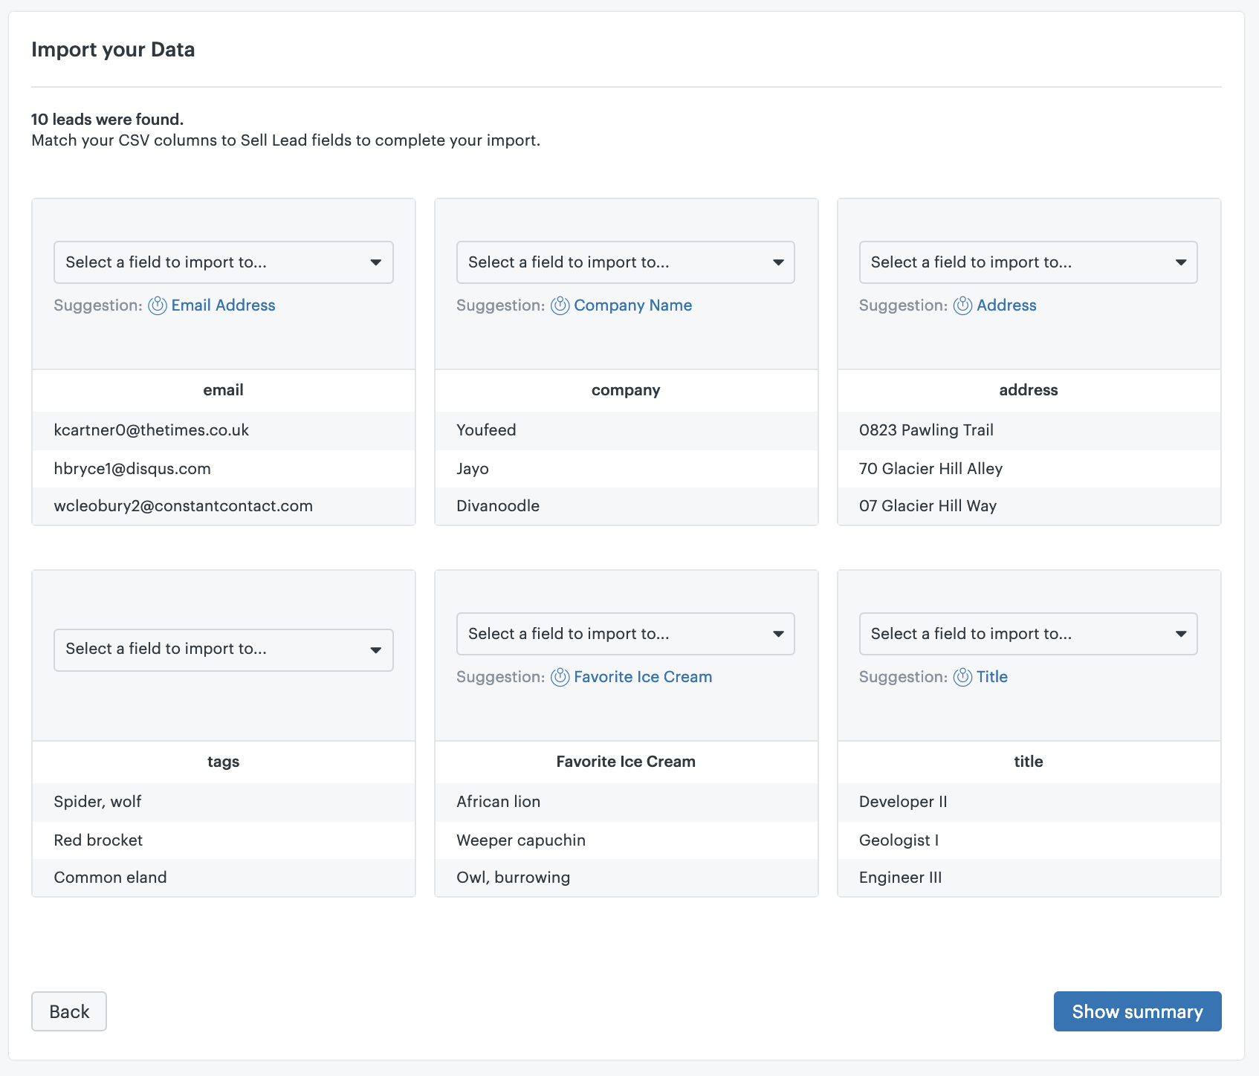Viewport: 1259px width, 1076px height.
Task: Click the Engineer III title cell
Action: 1029,878
